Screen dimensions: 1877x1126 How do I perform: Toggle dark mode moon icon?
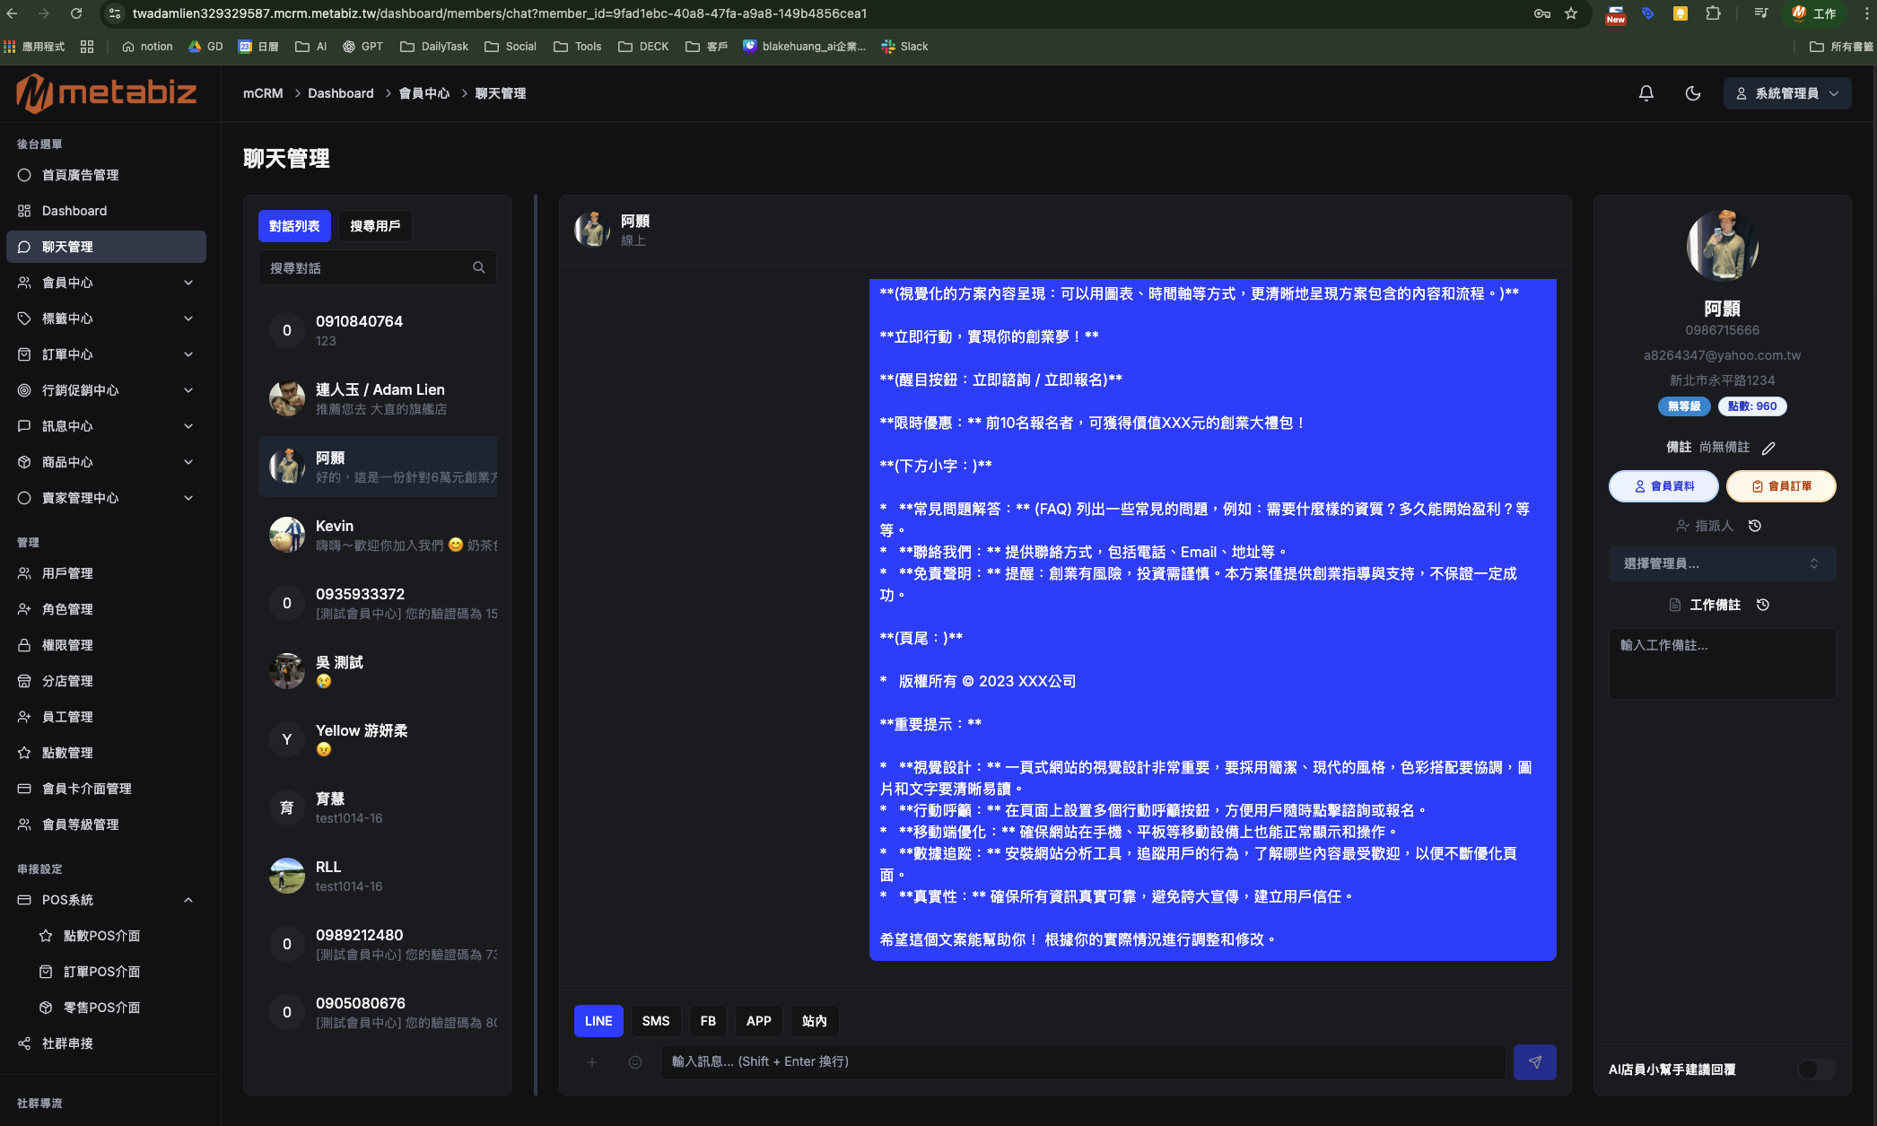1692,93
